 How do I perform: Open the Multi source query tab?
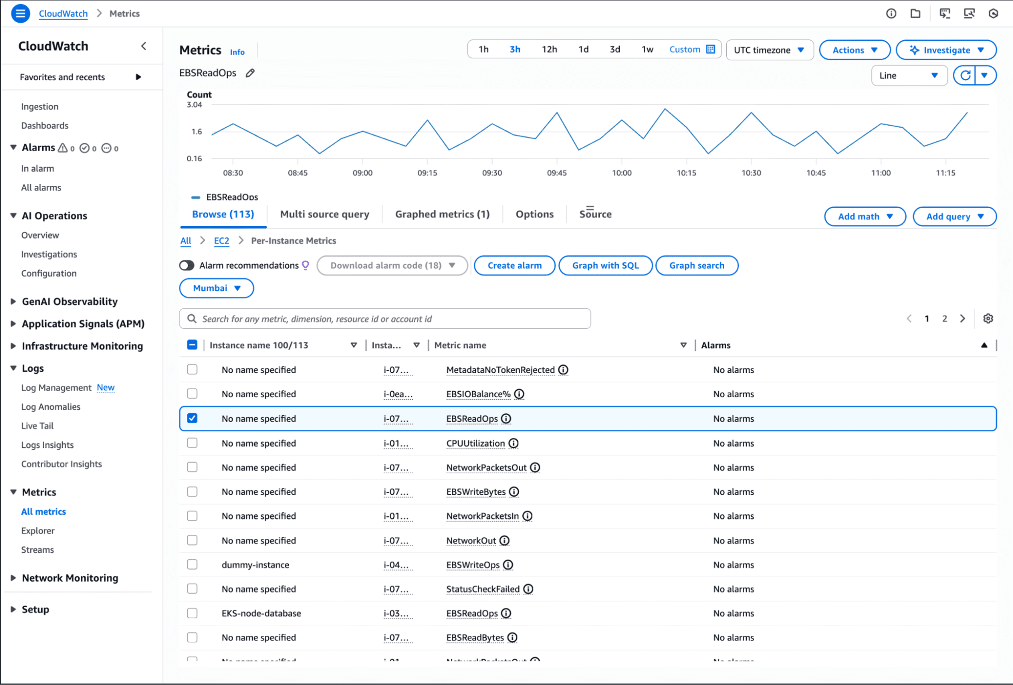[x=324, y=214]
